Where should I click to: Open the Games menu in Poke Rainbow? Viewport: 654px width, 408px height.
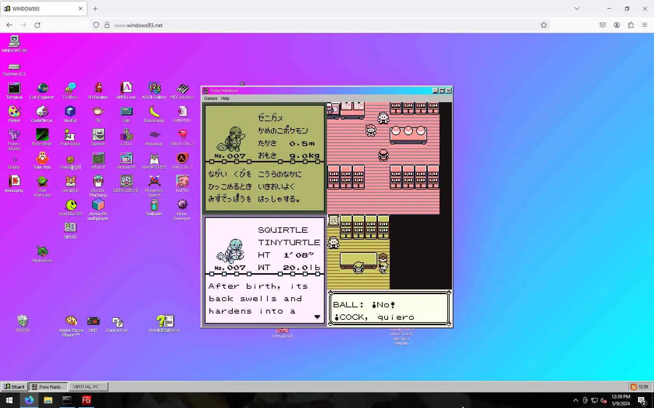tap(211, 98)
